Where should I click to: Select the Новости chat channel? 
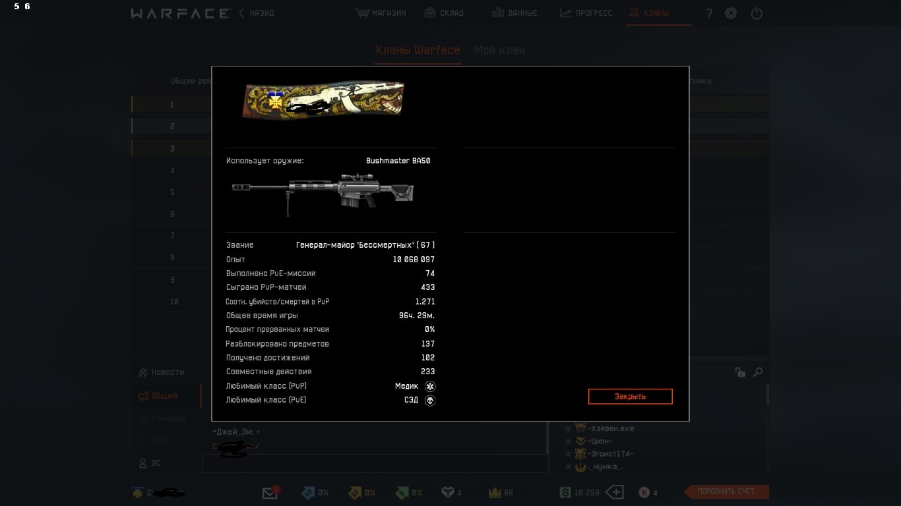pos(161,372)
